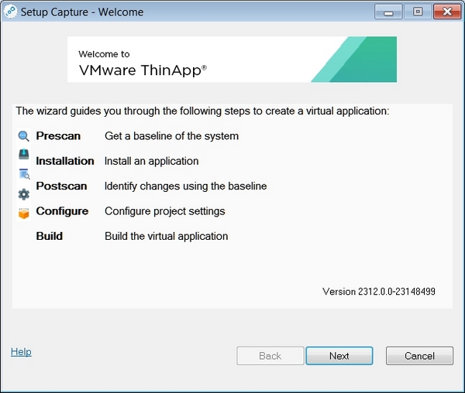Click the Postscan window search icon
Image resolution: width=465 pixels, height=393 pixels.
point(24,174)
